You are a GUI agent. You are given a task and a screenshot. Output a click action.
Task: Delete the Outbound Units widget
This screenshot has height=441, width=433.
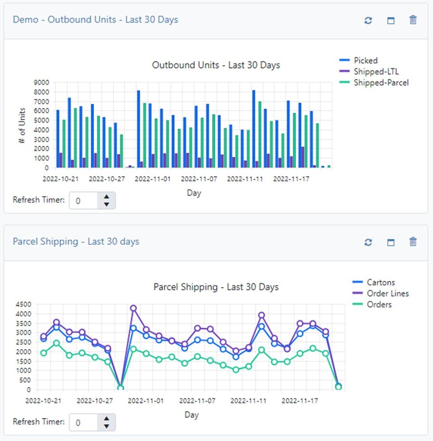413,20
